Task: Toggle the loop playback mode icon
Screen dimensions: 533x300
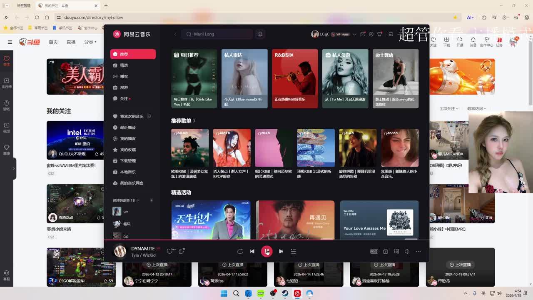Action: click(x=240, y=251)
